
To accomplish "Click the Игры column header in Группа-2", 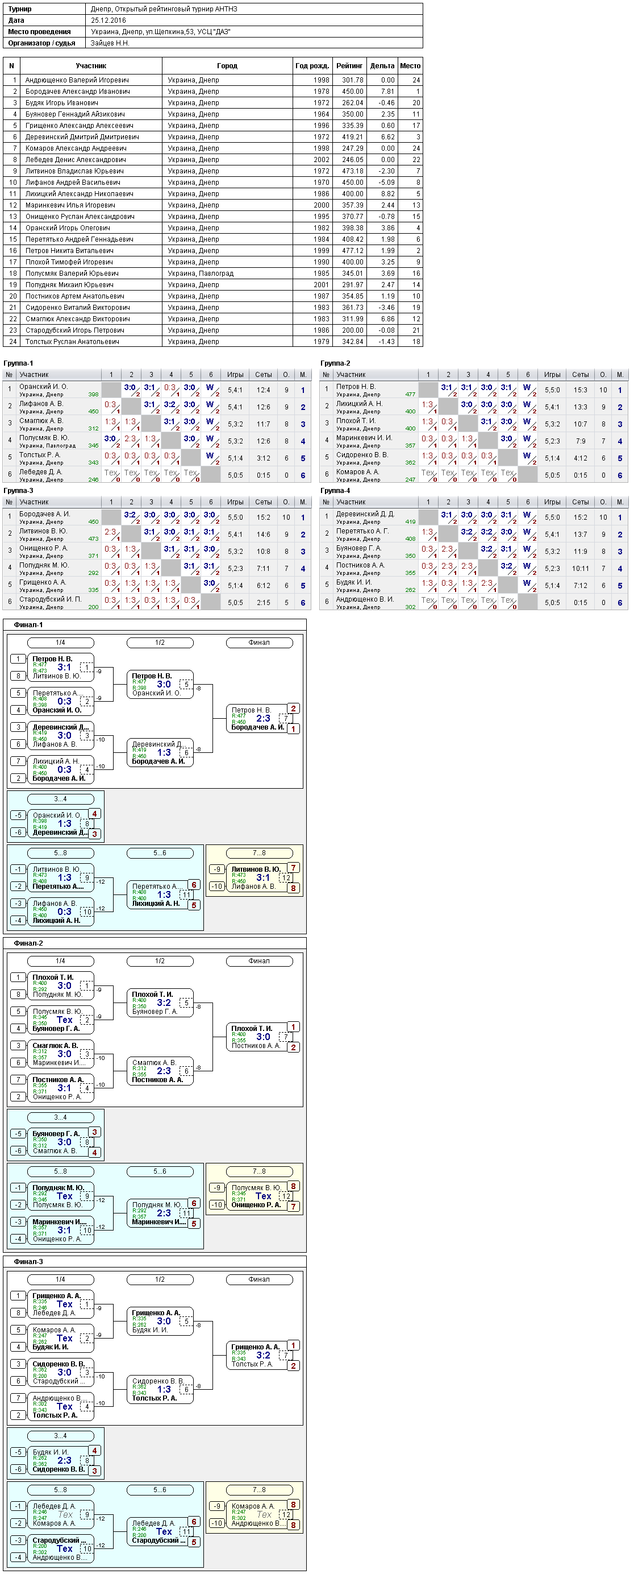I will 552,375.
